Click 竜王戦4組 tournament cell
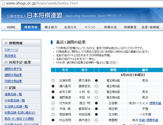Screen dimensions: 163x125 pyautogui.click(x=113, y=81)
